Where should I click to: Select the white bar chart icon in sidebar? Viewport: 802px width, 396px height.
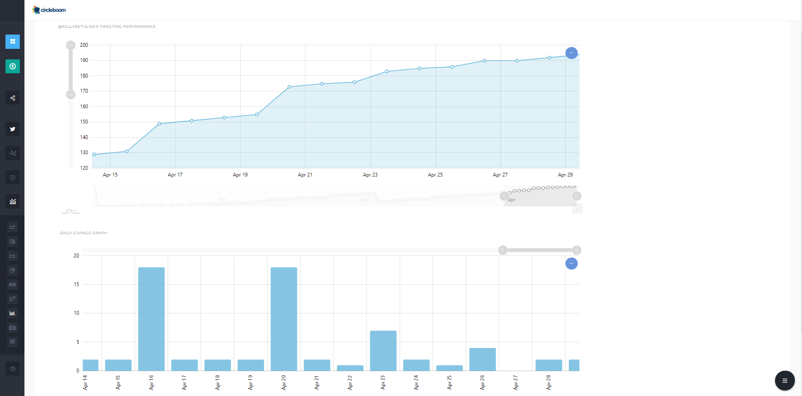pos(13,313)
